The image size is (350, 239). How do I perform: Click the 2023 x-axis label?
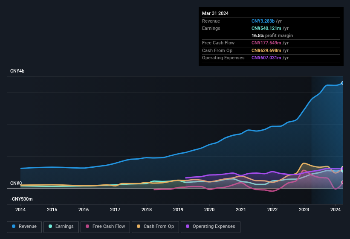tap(304, 210)
